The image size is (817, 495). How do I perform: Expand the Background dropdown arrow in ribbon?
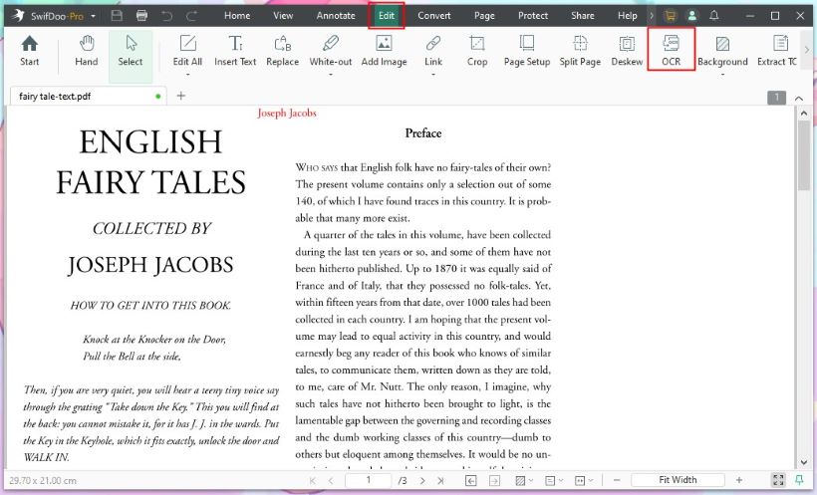click(x=722, y=75)
